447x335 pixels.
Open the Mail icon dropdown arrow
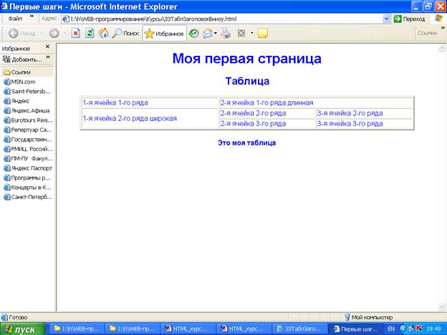(x=216, y=34)
